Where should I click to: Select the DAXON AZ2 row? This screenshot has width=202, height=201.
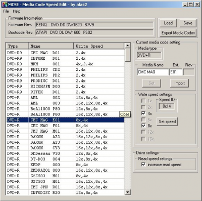(65, 137)
